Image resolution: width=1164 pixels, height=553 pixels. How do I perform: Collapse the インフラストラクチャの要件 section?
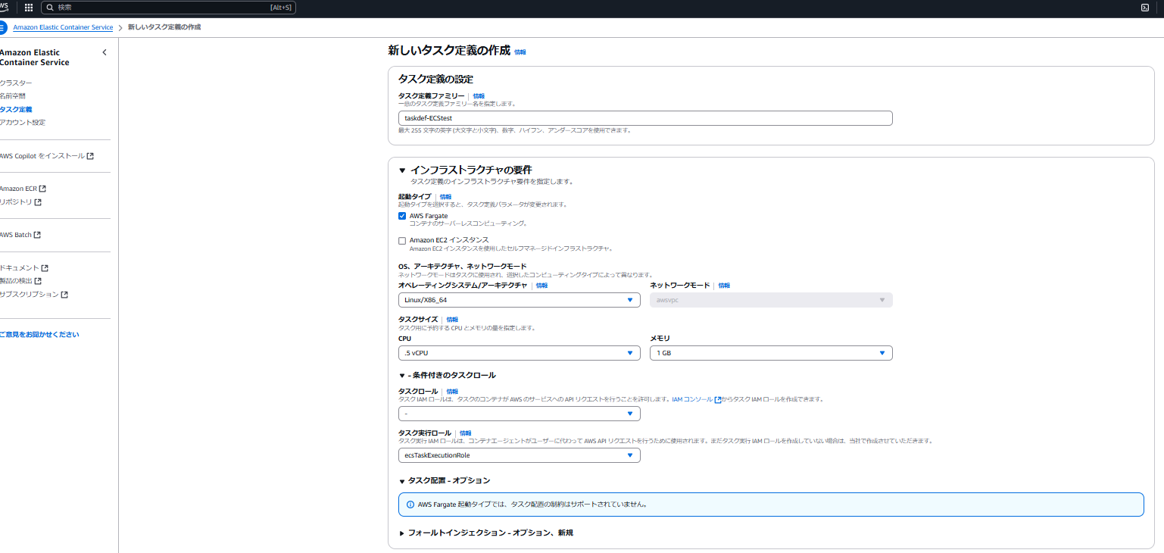(402, 170)
